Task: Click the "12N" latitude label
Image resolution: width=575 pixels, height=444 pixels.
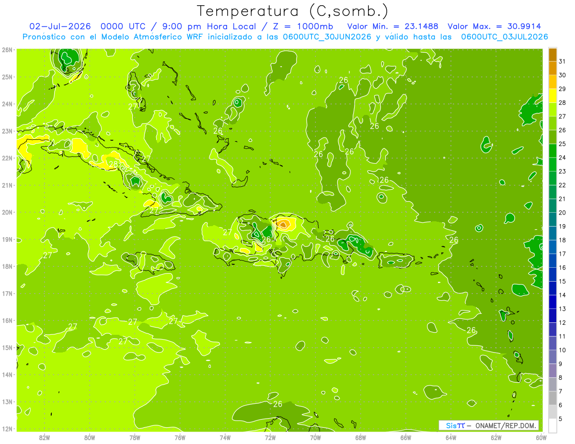Action: click(x=7, y=429)
